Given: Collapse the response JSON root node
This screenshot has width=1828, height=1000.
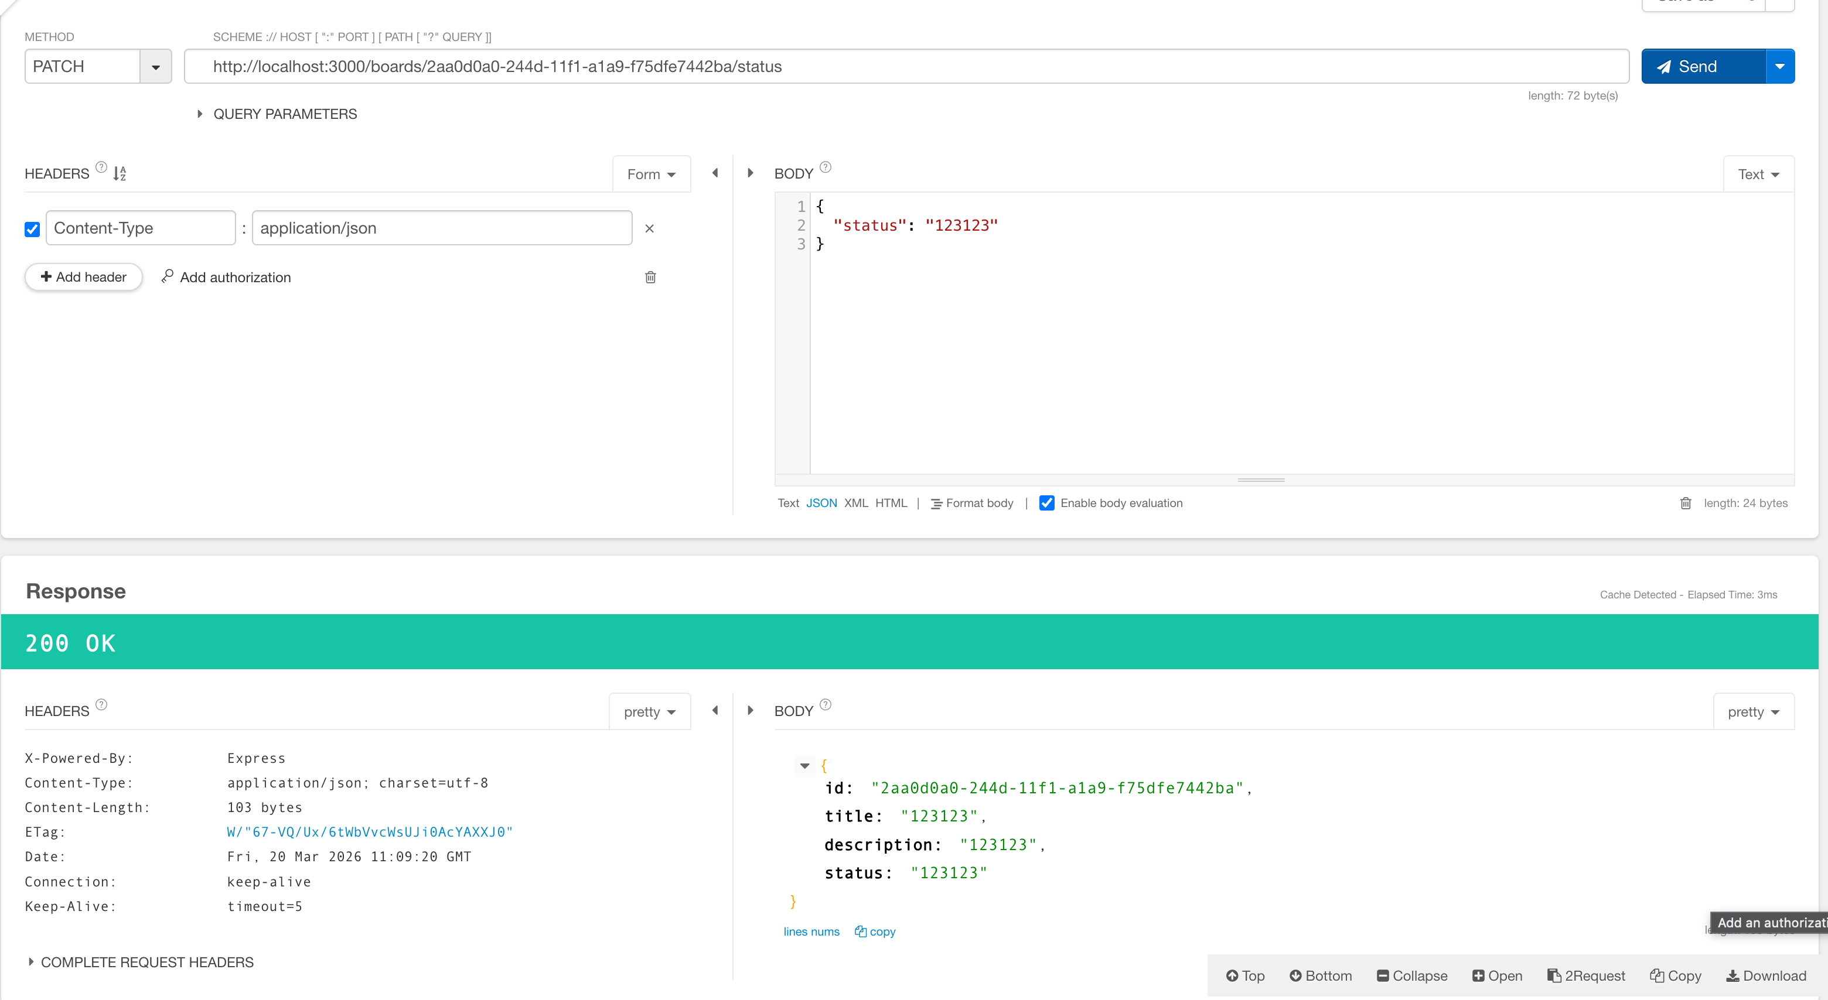Looking at the screenshot, I should coord(804,765).
